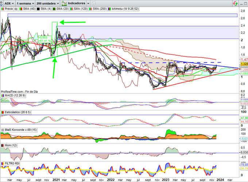248x182 pixels.
Task: Select the SMA (120) indicator label
Action: pyautogui.click(x=81, y=9)
